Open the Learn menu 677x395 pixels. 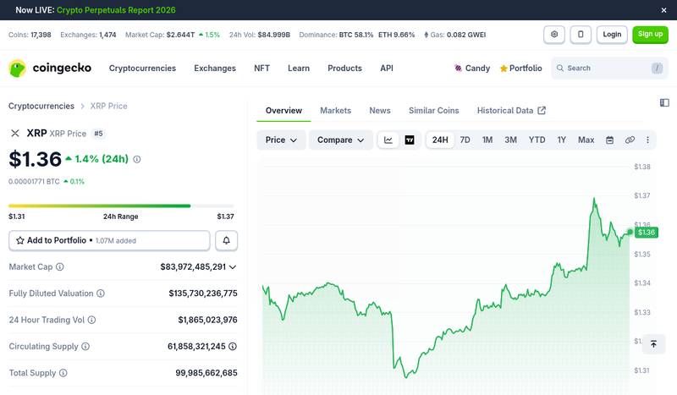[299, 69]
